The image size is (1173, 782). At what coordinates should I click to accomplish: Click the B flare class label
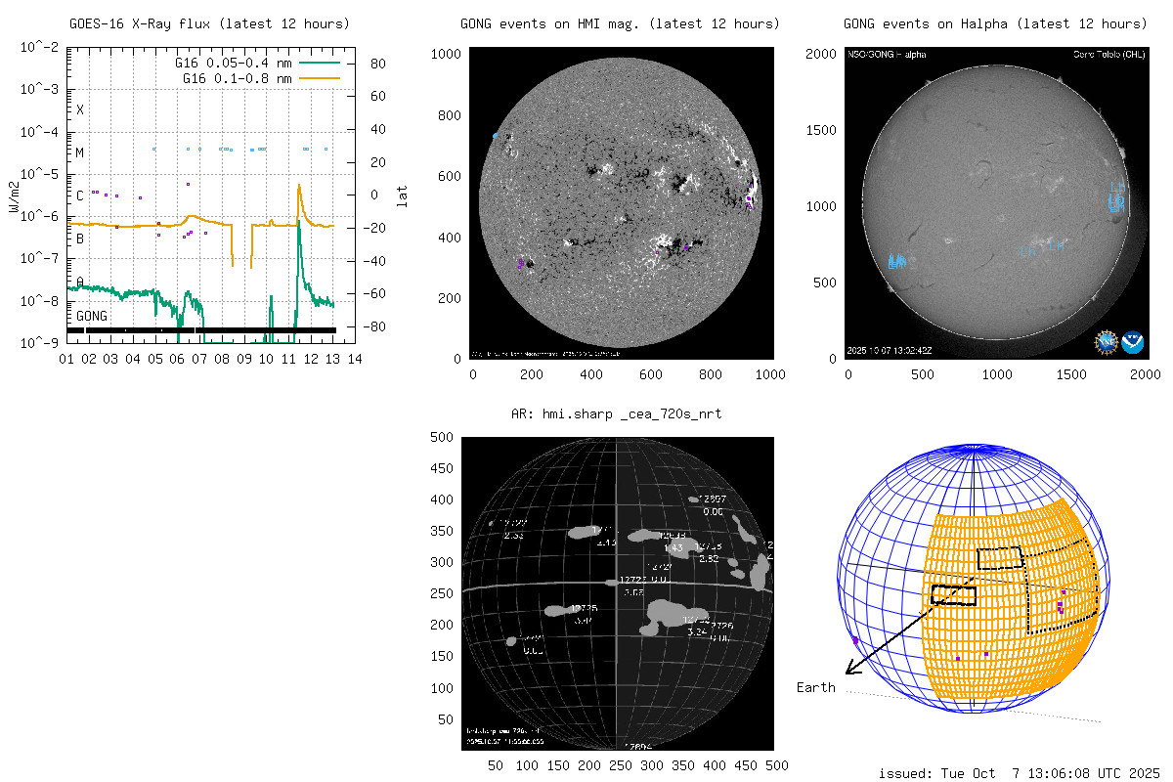[x=80, y=239]
